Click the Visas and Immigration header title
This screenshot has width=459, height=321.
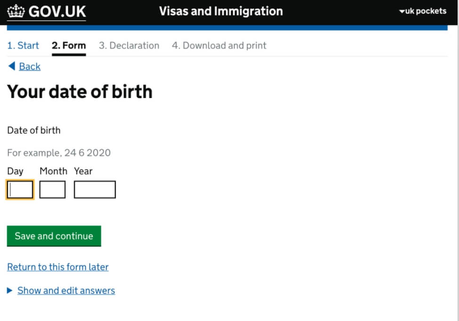pos(221,11)
